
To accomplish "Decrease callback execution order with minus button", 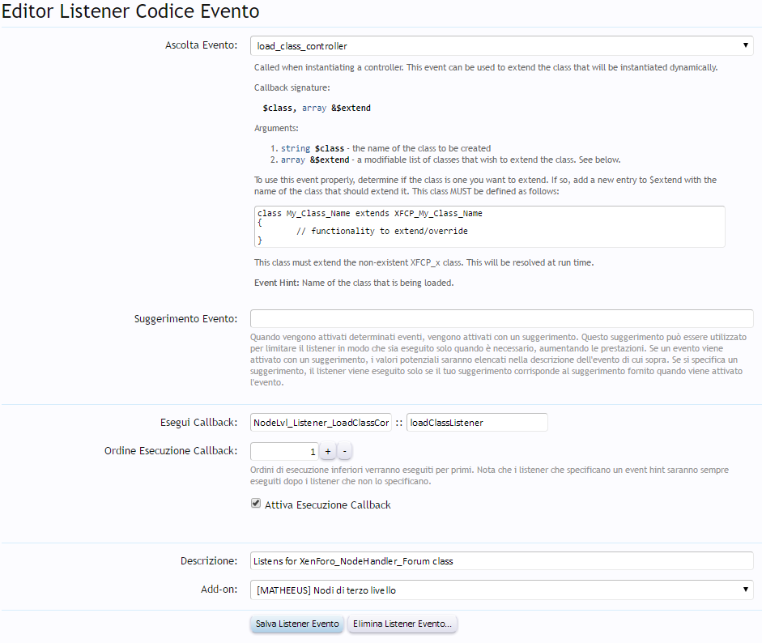I will [345, 452].
